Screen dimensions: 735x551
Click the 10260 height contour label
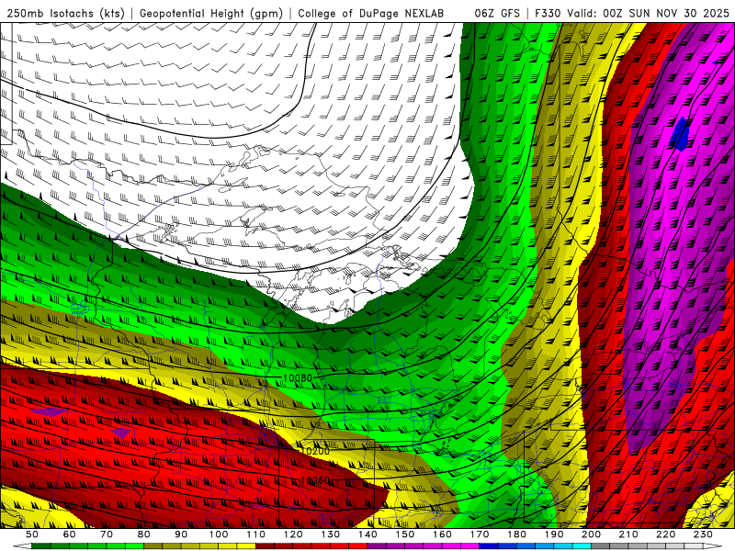point(315,480)
